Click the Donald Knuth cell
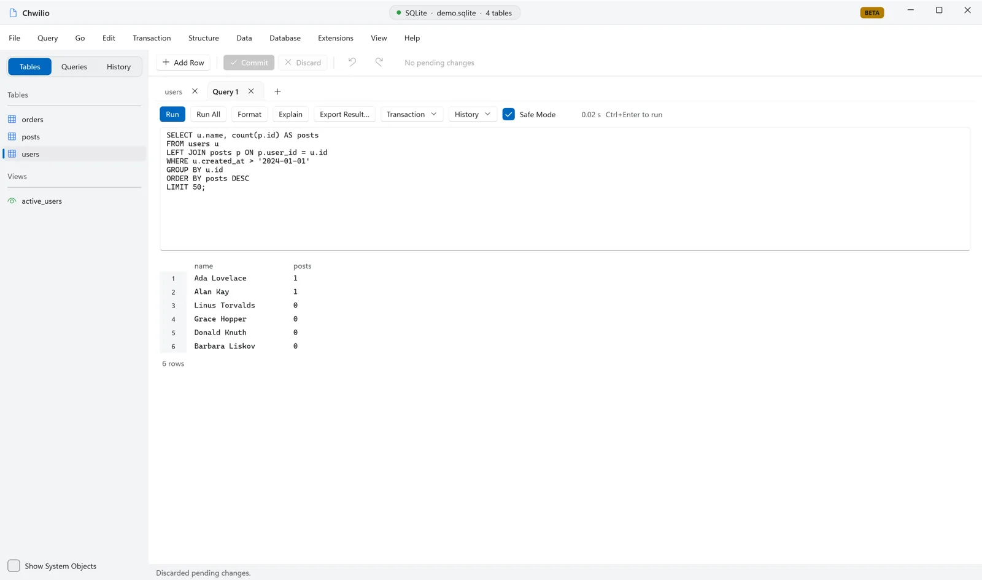This screenshot has width=982, height=580. (220, 332)
